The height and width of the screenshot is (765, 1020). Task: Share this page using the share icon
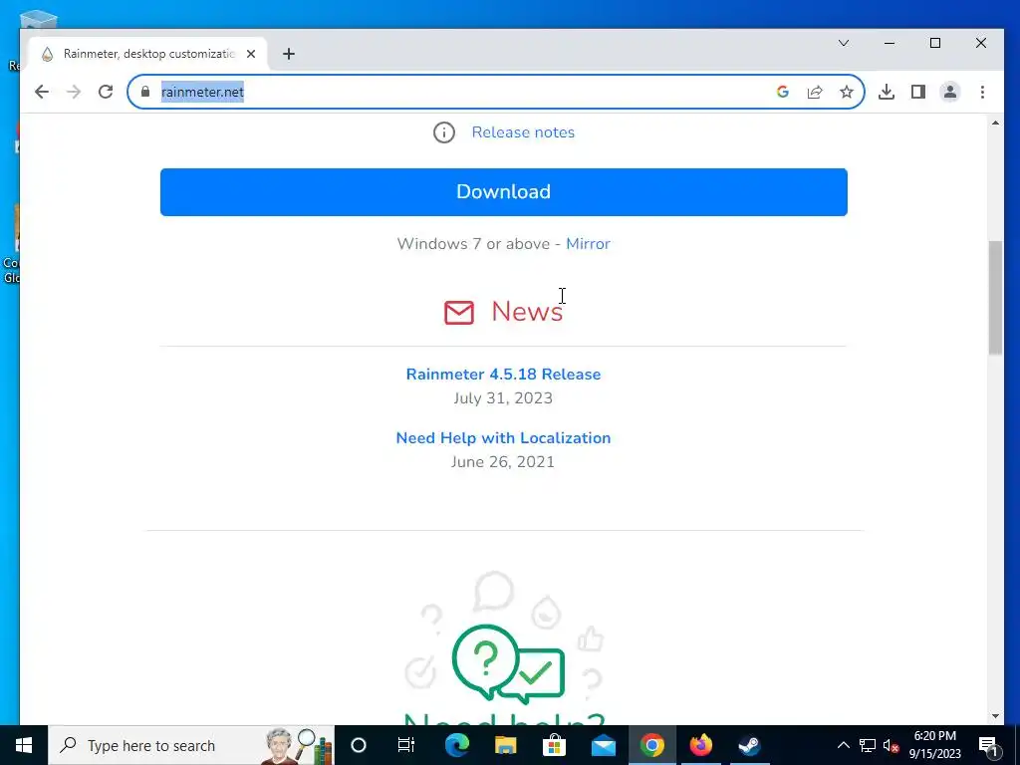pos(815,92)
